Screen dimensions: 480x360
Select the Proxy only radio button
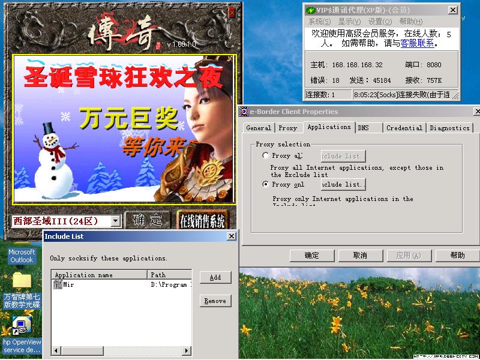tap(266, 184)
